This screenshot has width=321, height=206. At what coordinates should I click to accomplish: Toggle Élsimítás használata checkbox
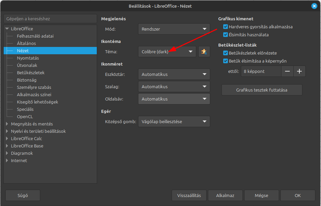[x=226, y=35]
